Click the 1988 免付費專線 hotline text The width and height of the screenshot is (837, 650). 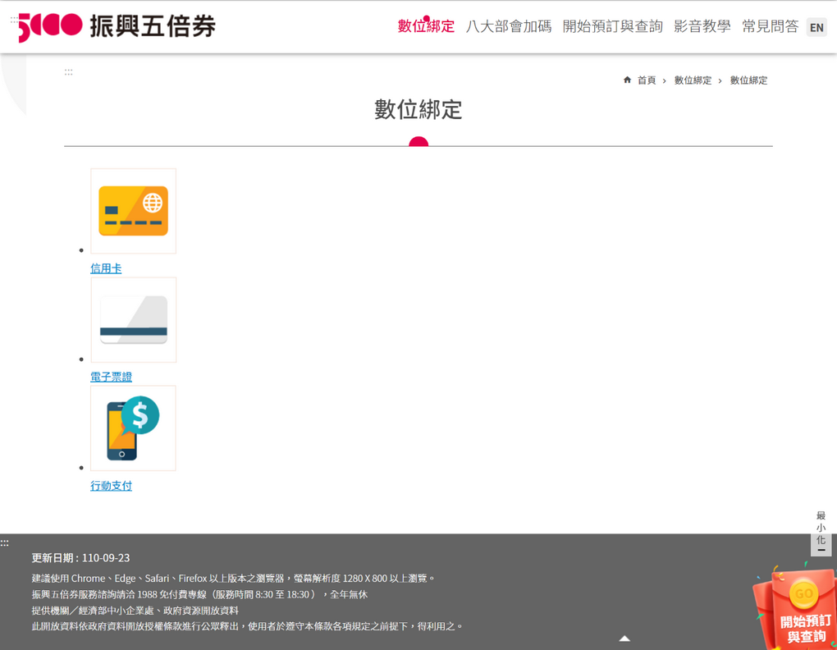(x=199, y=594)
